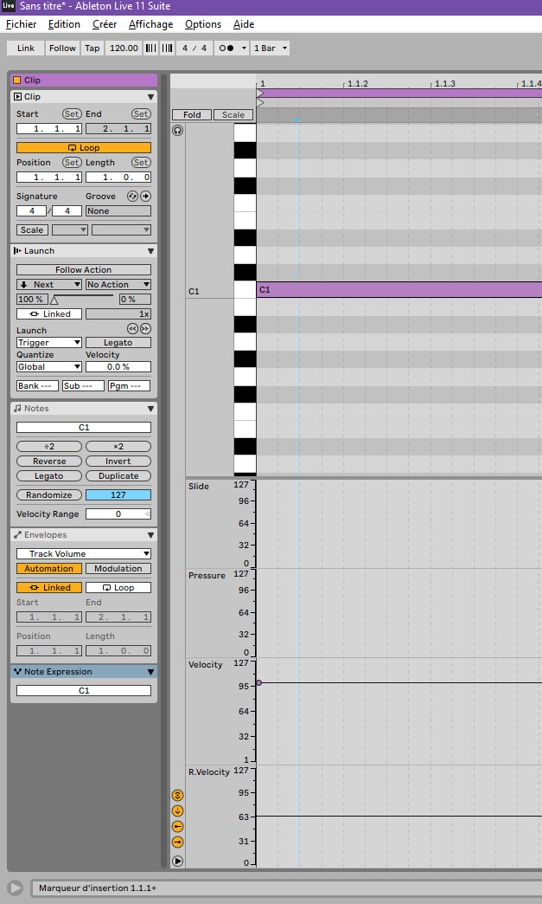Open the No Action dropdown
Image resolution: width=542 pixels, height=904 pixels.
pyautogui.click(x=118, y=284)
